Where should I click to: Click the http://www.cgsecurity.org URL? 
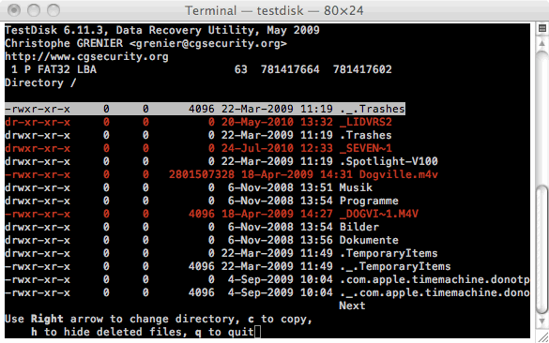(x=86, y=56)
